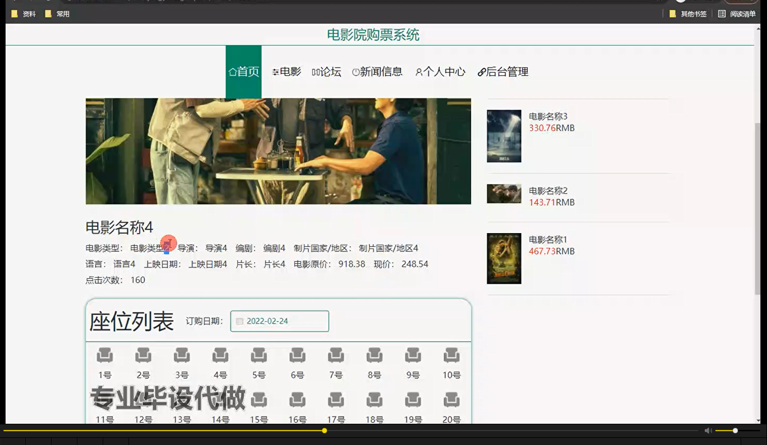Click the 143.71RMB price text
The image size is (767, 445).
click(552, 202)
